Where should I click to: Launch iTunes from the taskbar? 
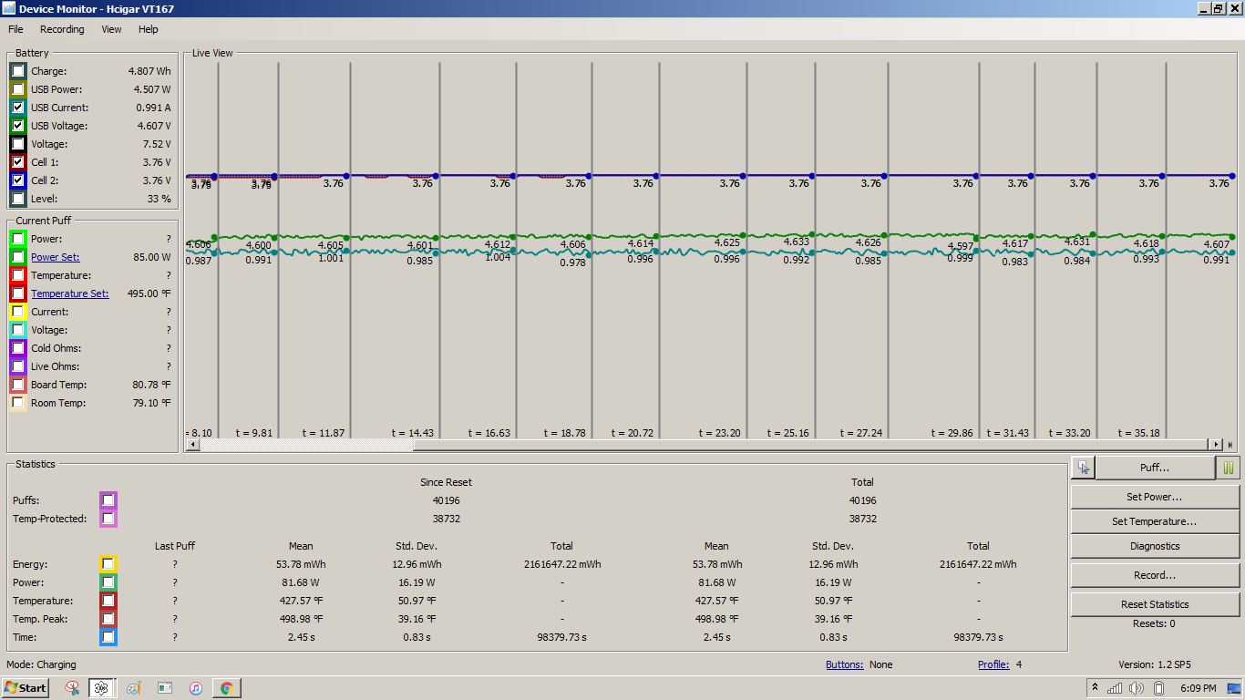point(195,688)
